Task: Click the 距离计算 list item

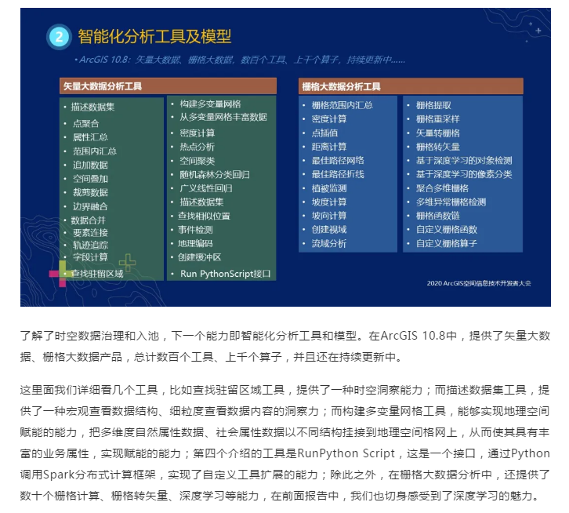Action: 329,147
